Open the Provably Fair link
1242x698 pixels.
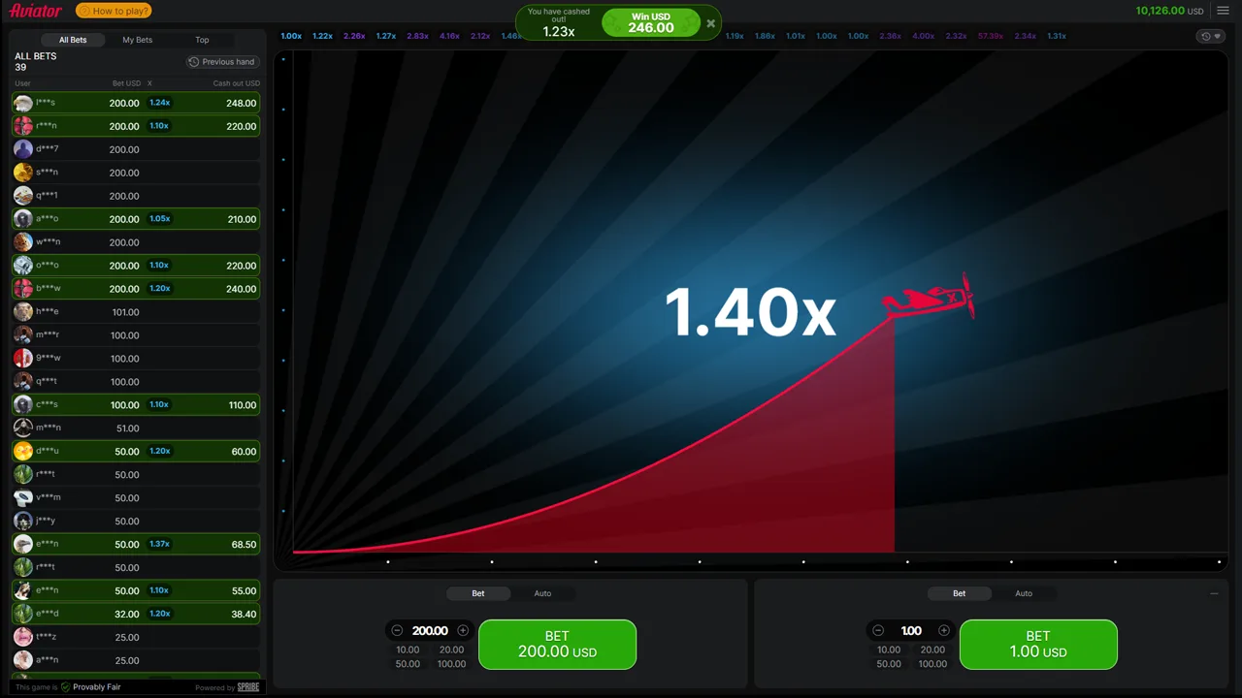96,687
